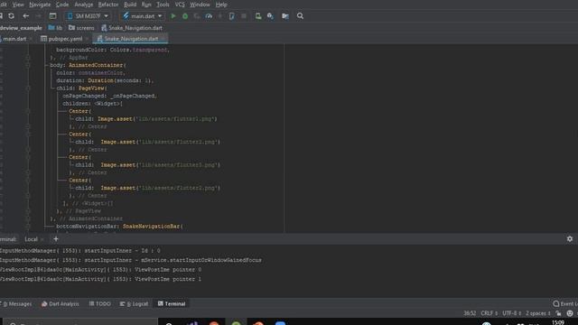Click the _onPageChanged callback reference

click(x=133, y=96)
